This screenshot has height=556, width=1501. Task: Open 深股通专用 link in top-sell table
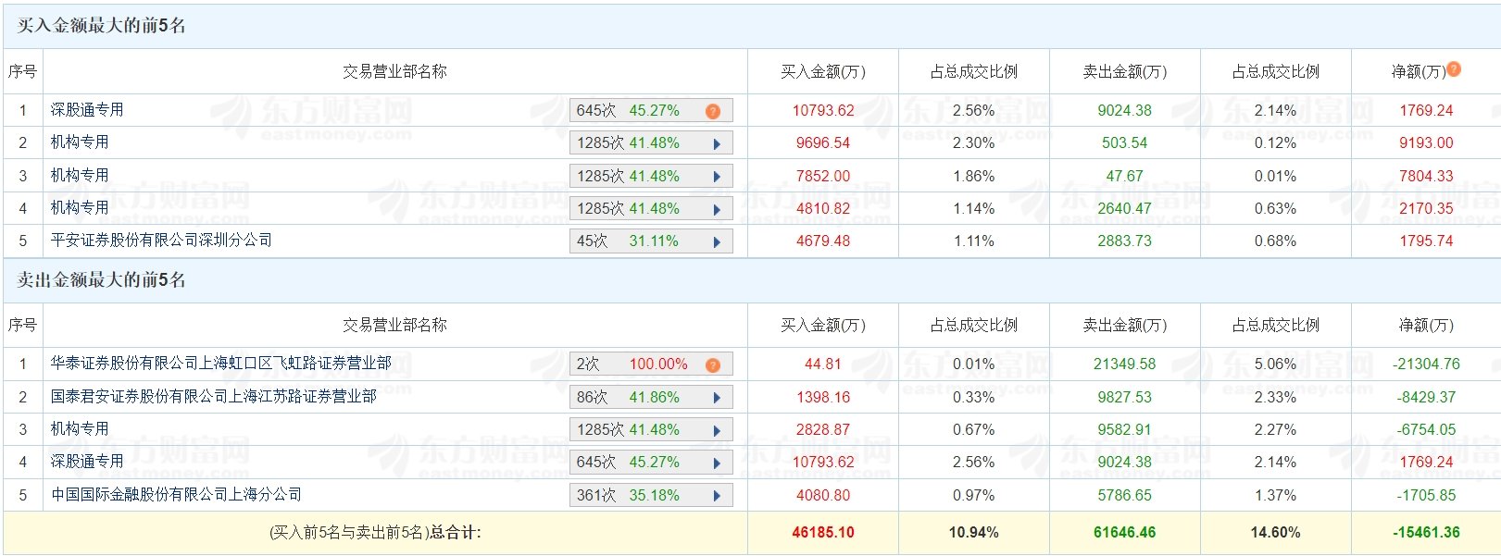[87, 462]
